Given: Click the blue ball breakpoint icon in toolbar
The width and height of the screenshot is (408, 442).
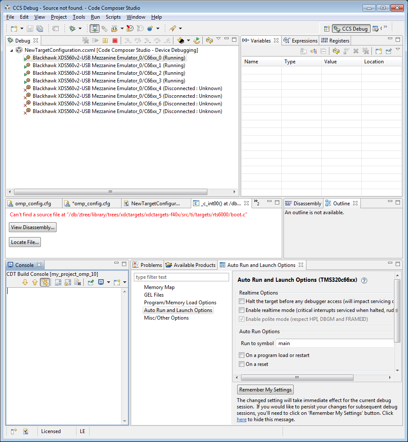Looking at the screenshot, I should tap(150, 28).
